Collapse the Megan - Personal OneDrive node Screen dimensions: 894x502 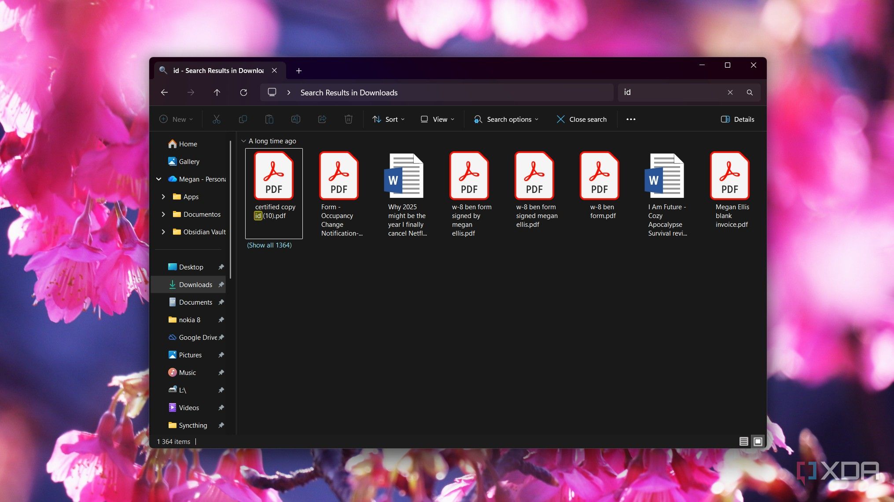tap(159, 179)
